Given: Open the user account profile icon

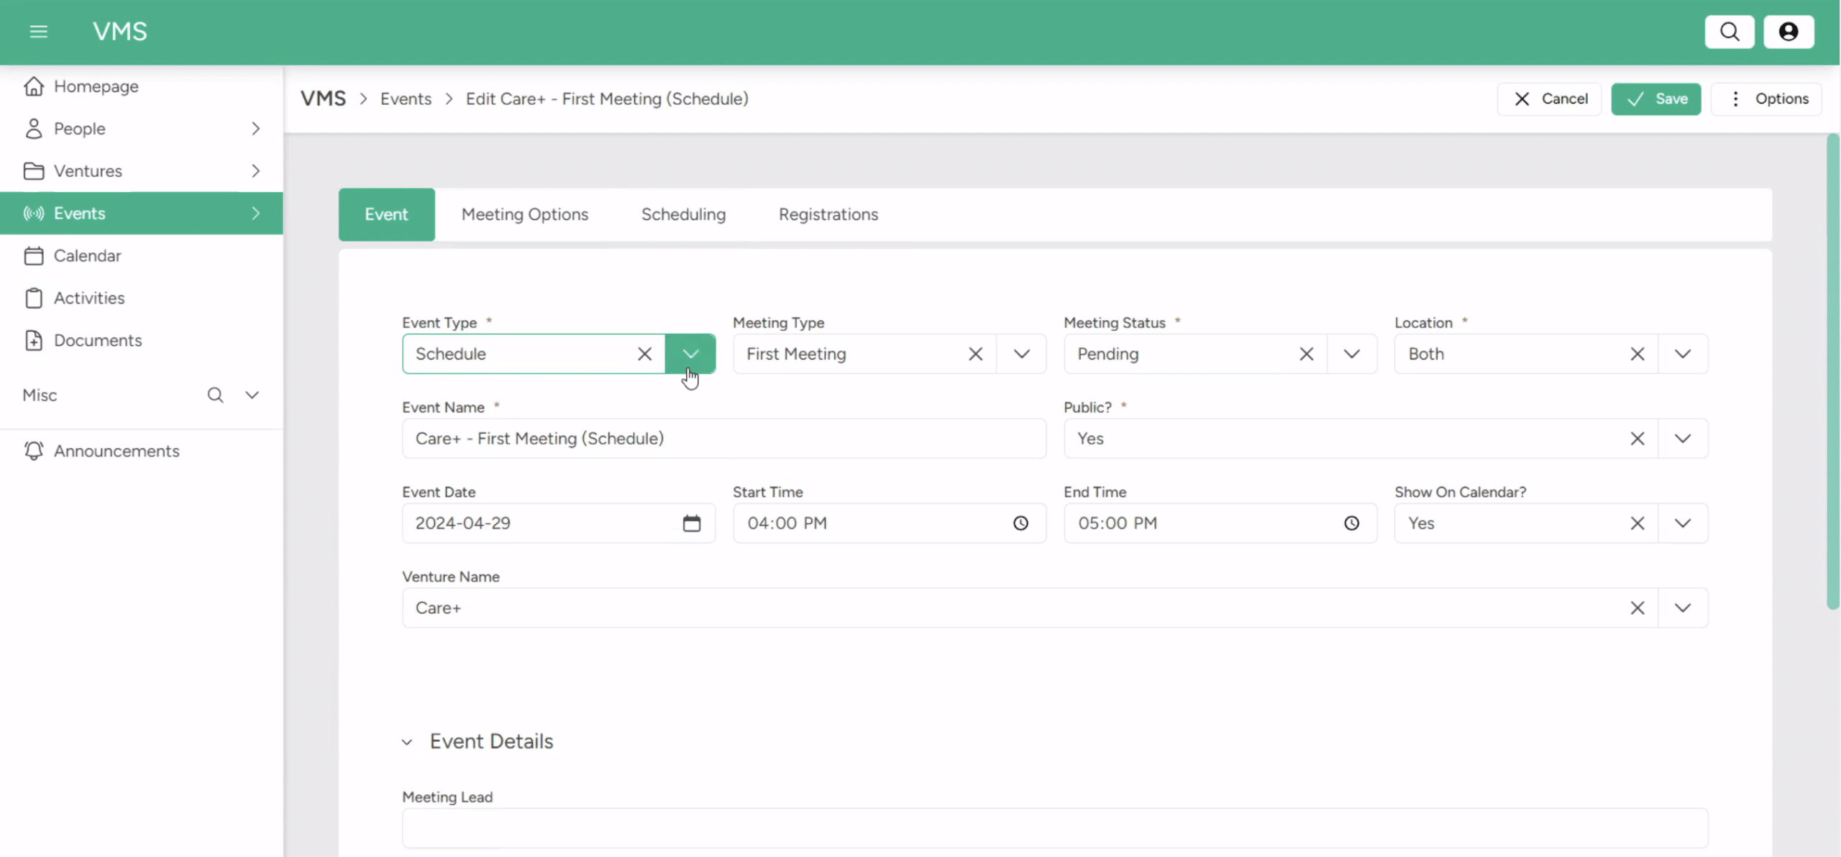Looking at the screenshot, I should tap(1789, 31).
